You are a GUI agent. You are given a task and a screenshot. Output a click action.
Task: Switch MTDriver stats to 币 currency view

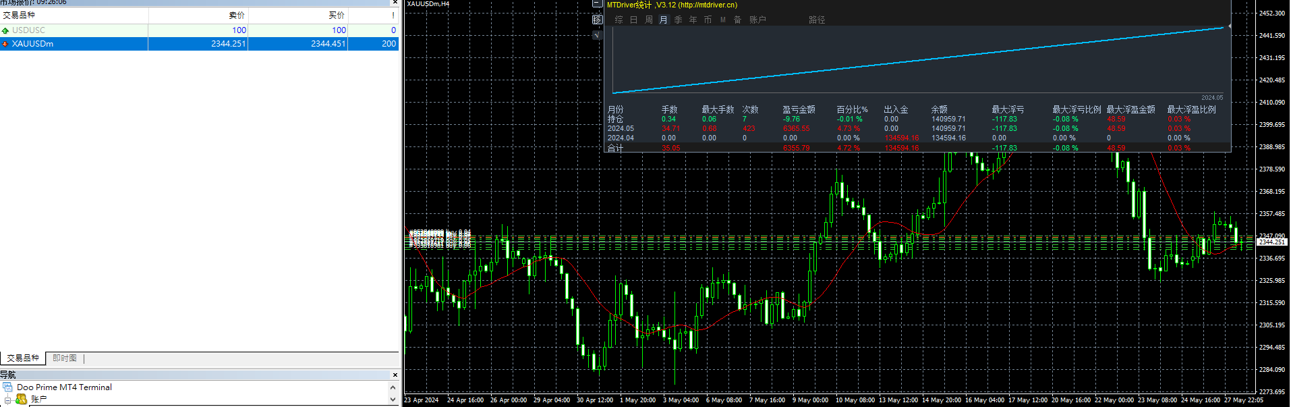click(x=708, y=20)
